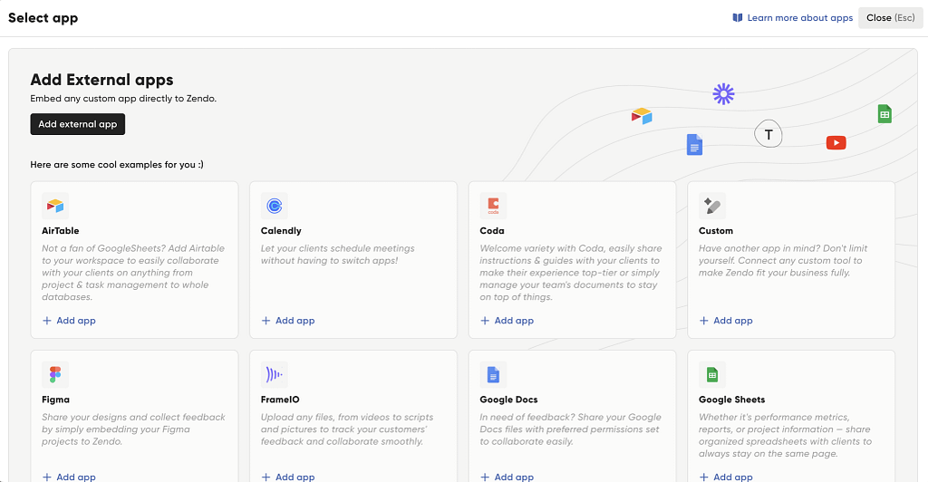Click the Select app dialog title
This screenshot has height=482, width=928.
click(x=43, y=18)
